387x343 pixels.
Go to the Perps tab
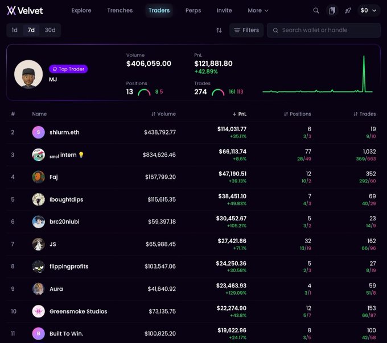click(x=193, y=11)
